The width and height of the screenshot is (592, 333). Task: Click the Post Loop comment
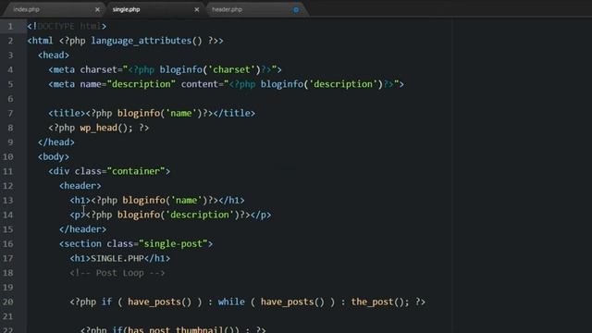pos(117,273)
